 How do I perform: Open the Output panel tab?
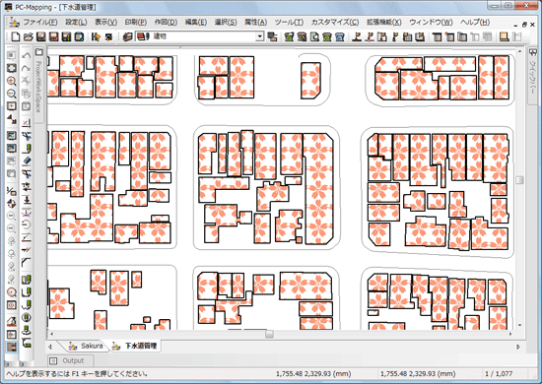click(70, 361)
